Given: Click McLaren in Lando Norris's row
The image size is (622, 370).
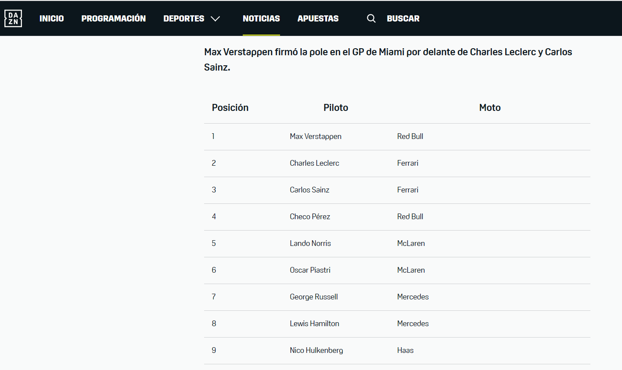Looking at the screenshot, I should 411,243.
